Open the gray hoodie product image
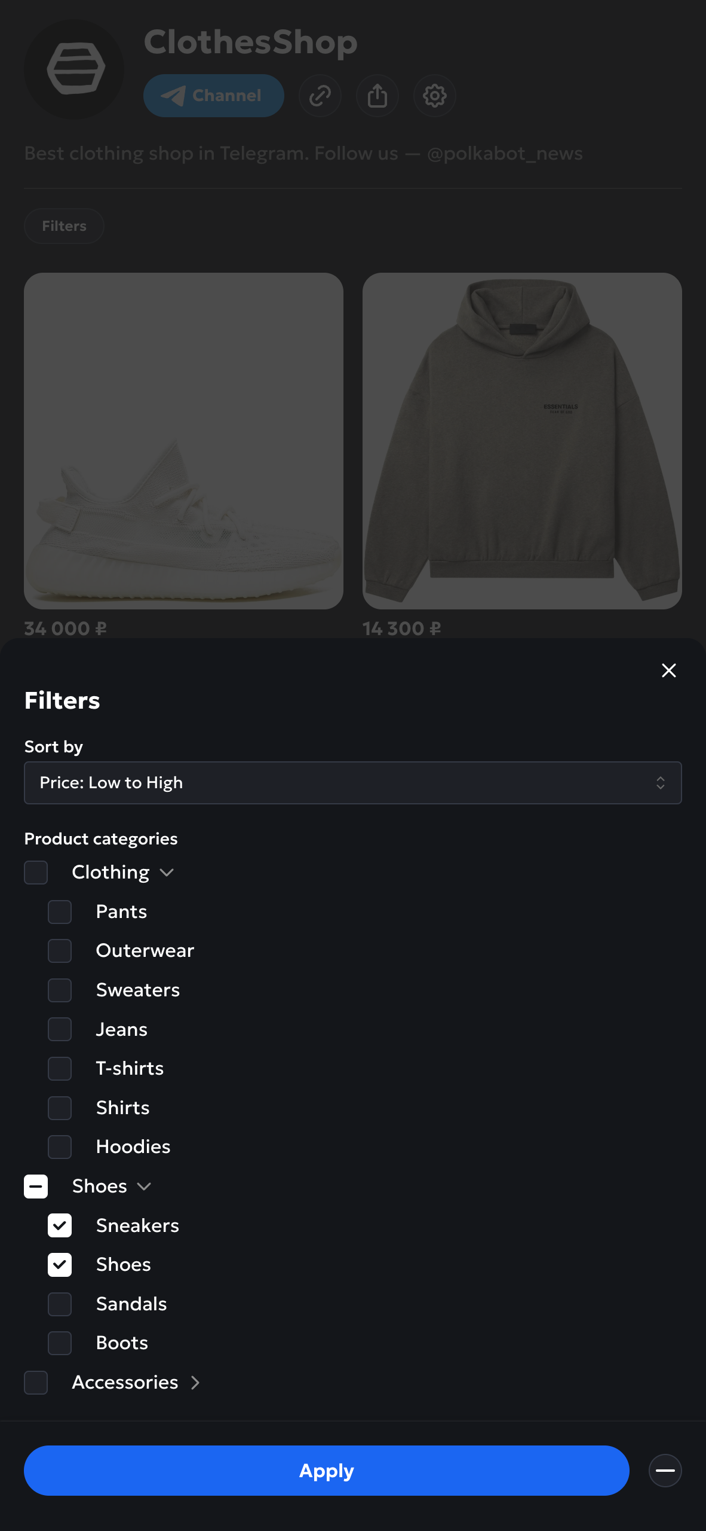Image resolution: width=706 pixels, height=1531 pixels. pos(521,441)
